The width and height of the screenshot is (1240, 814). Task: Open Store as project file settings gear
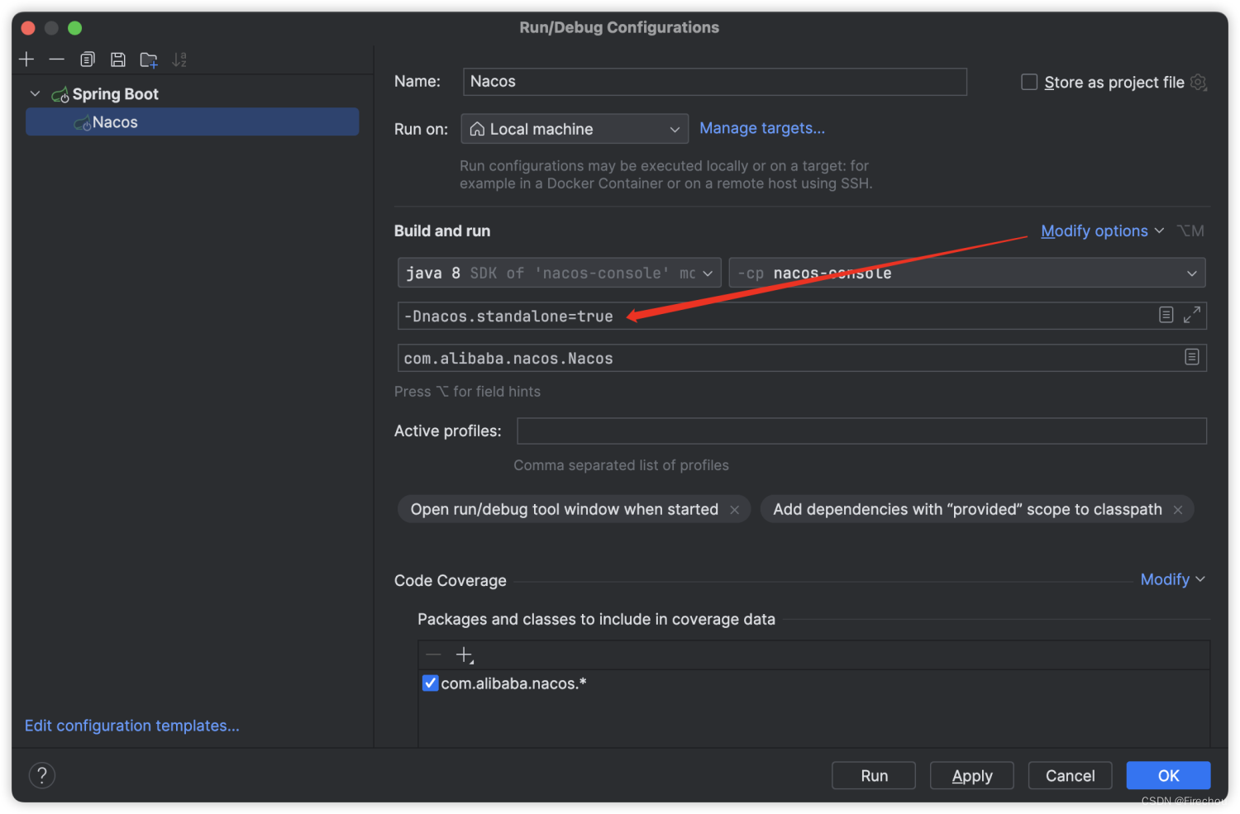(1199, 82)
